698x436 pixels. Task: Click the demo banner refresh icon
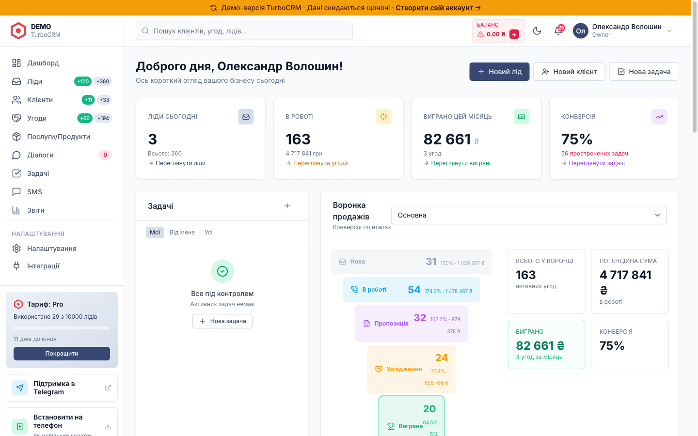(214, 8)
